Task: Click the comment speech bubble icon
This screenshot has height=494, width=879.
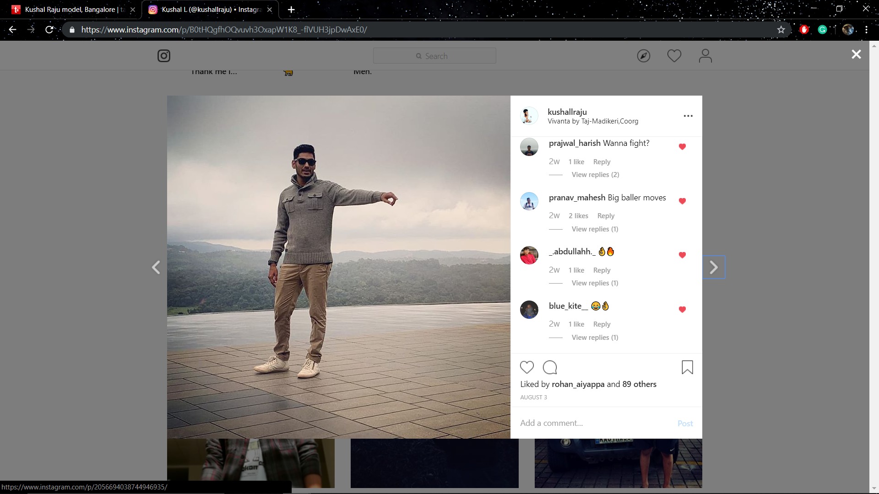Action: 549,367
